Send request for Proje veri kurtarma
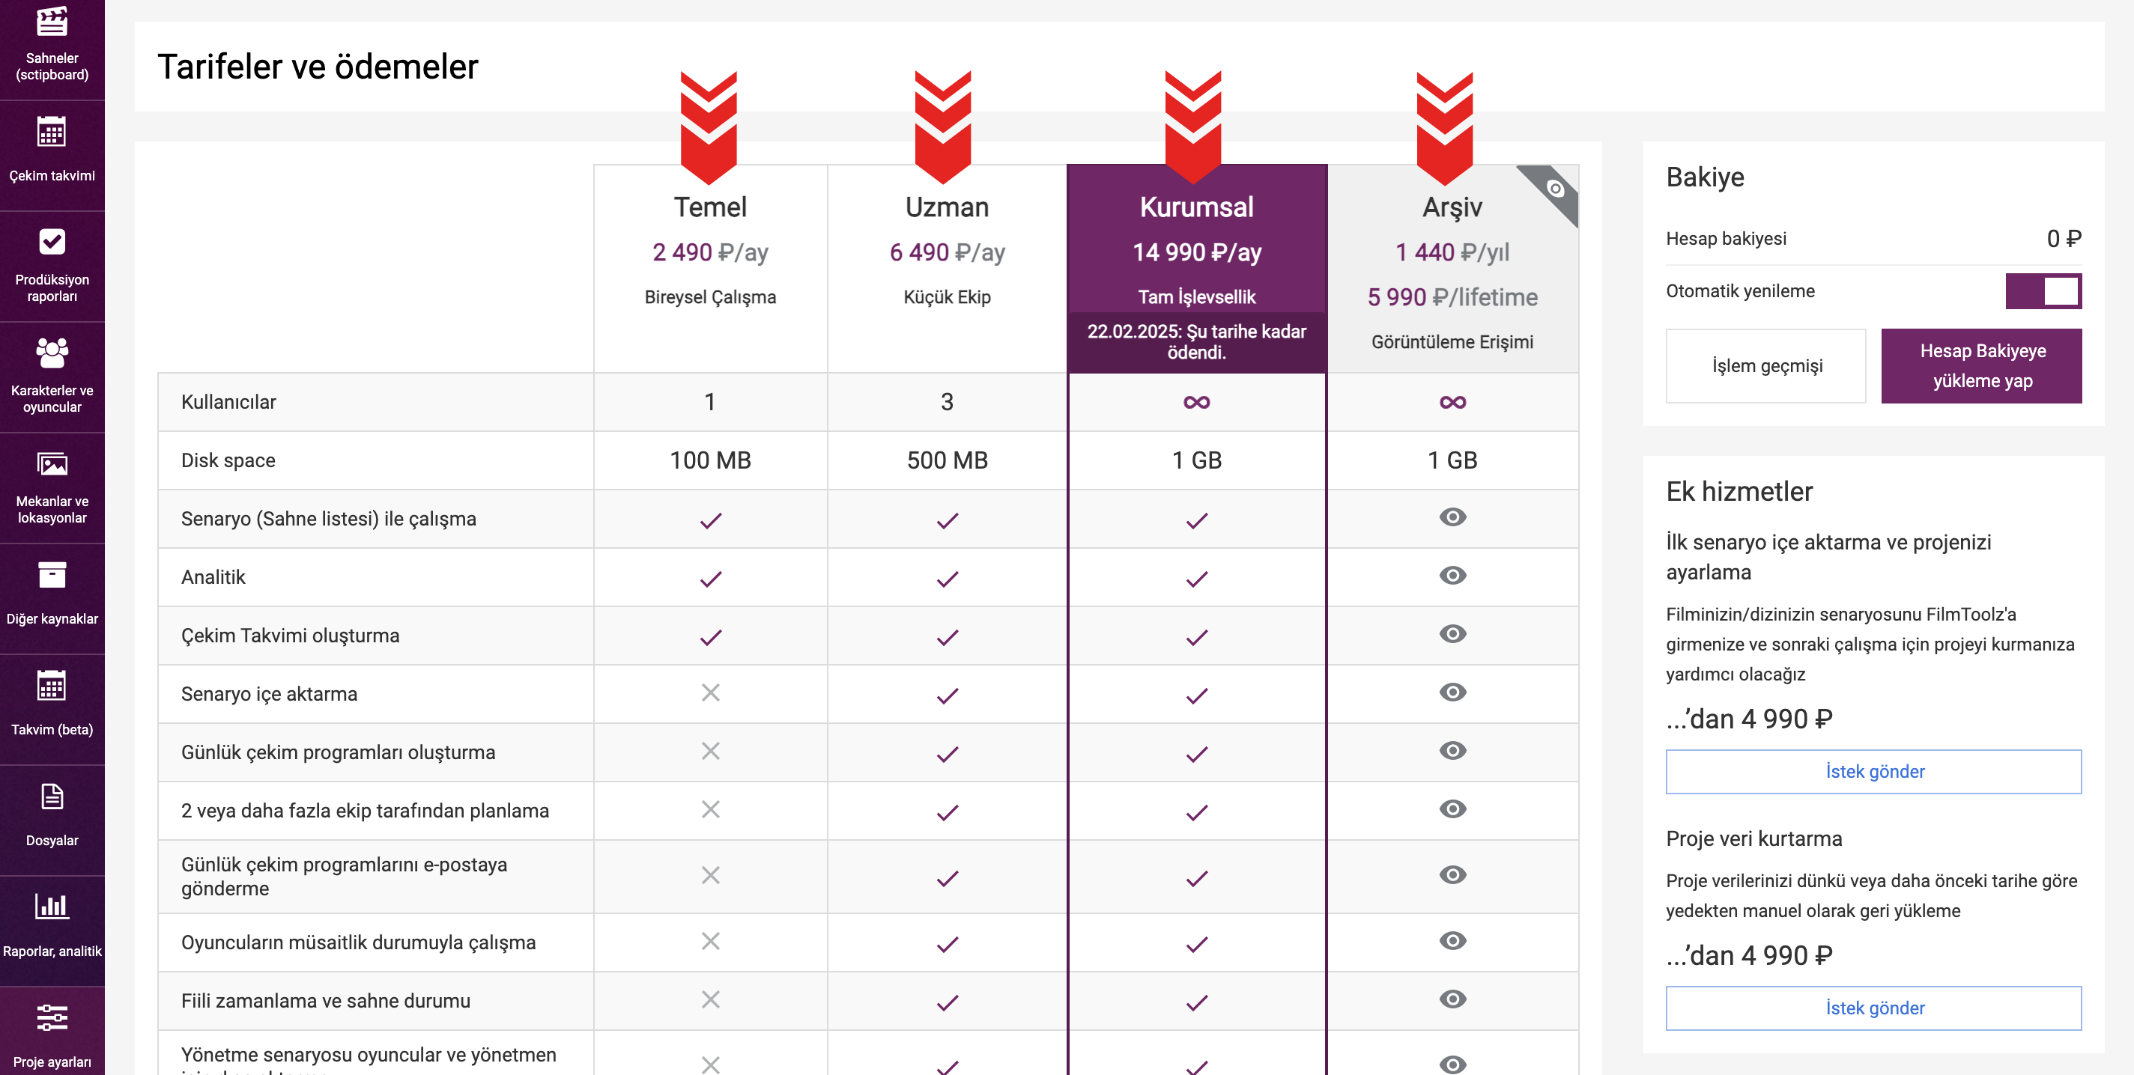 pyautogui.click(x=1874, y=1008)
